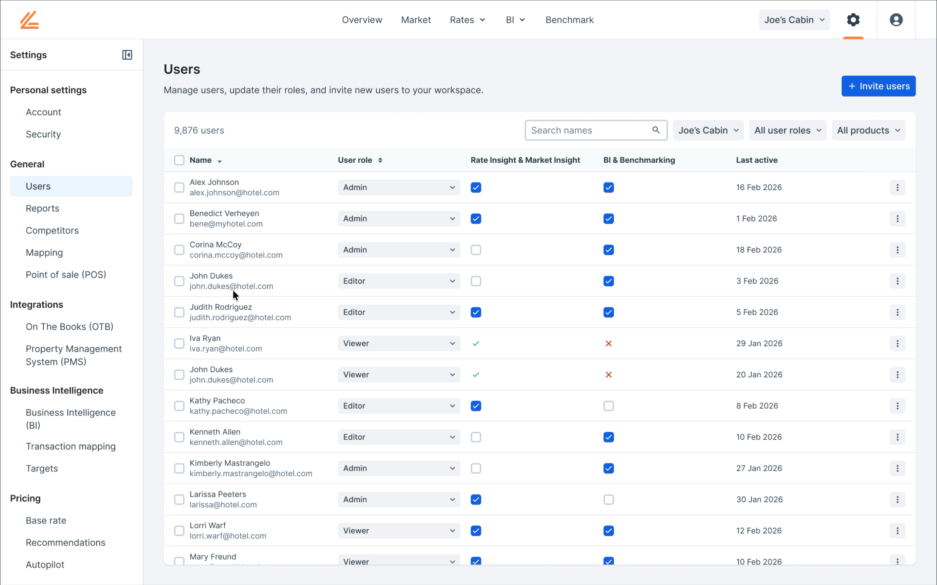Collapse the Settings sidebar panel icon
Viewport: 937px width, 585px height.
127,55
